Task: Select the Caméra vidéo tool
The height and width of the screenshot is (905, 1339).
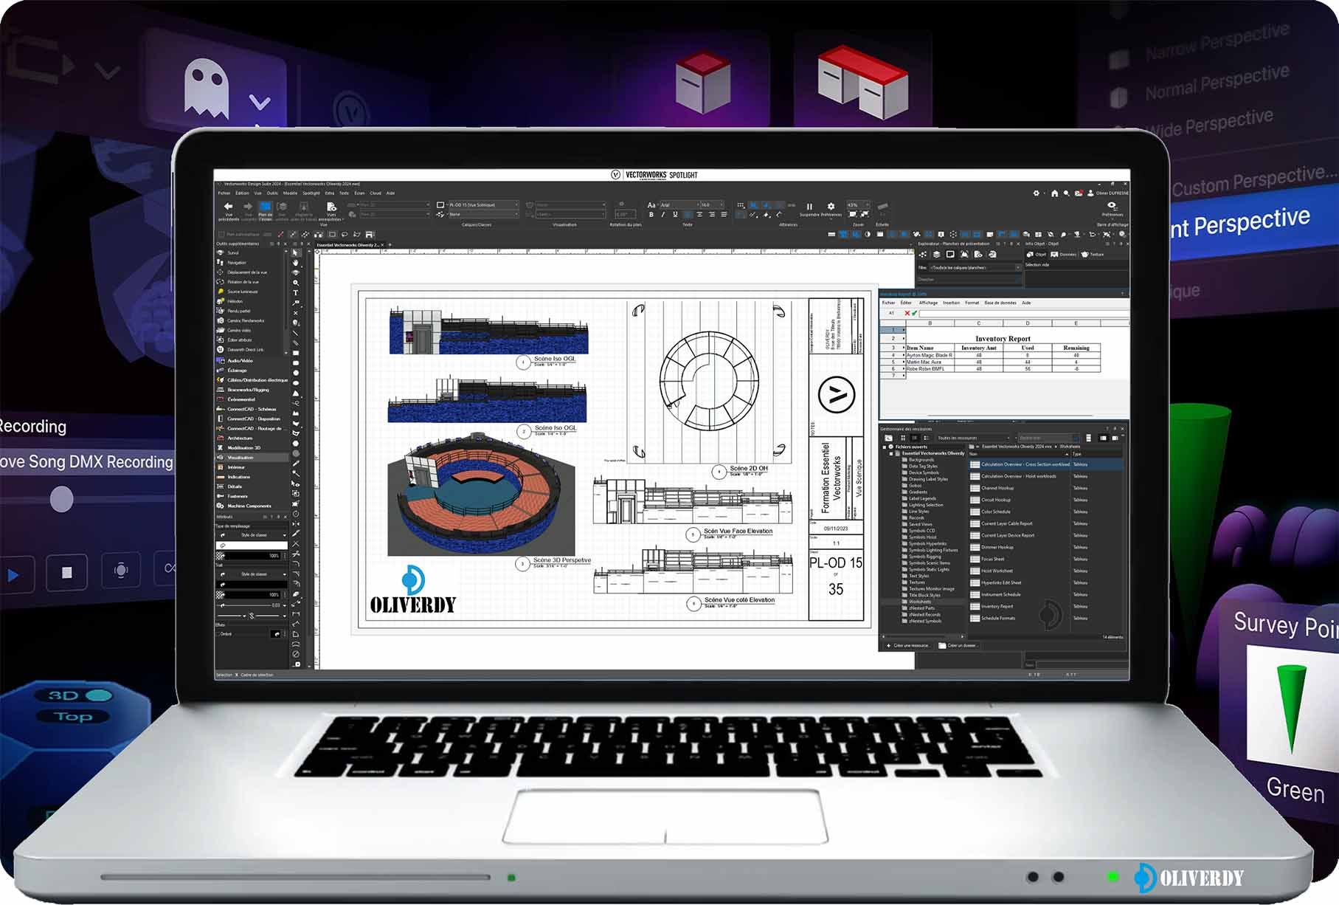Action: click(x=240, y=331)
